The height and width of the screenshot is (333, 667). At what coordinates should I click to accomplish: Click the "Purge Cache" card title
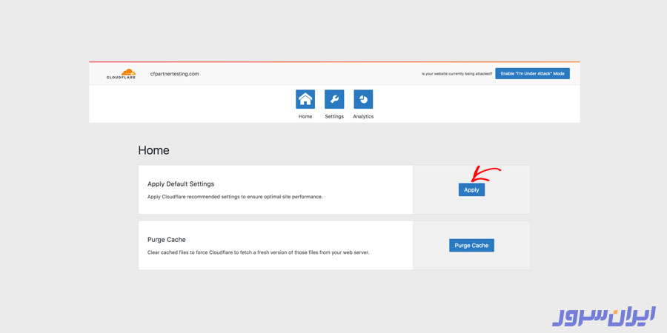tap(166, 240)
